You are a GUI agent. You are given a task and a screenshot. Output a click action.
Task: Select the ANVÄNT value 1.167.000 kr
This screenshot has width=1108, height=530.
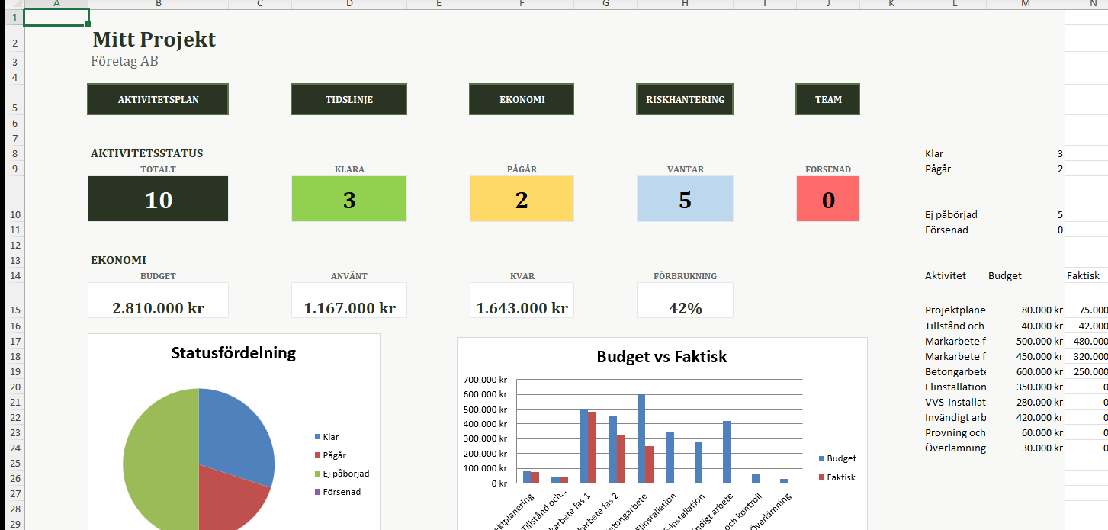click(349, 308)
